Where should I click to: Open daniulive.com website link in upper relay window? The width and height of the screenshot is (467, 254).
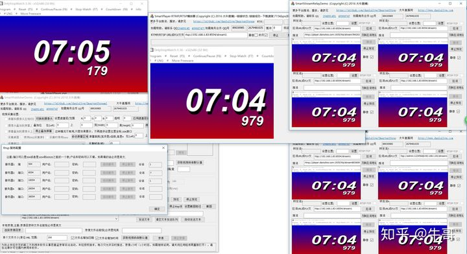435,10
